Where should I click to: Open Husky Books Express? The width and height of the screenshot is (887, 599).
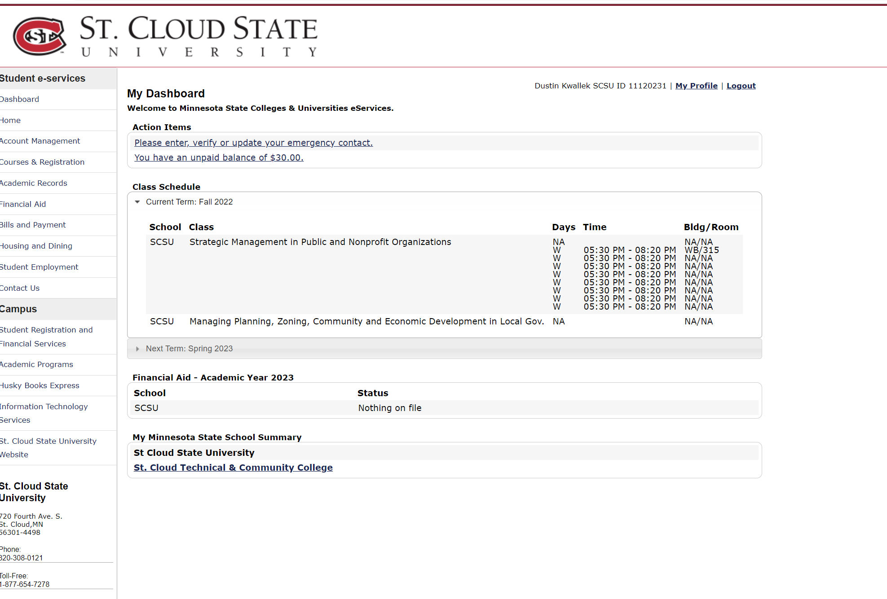tap(40, 385)
